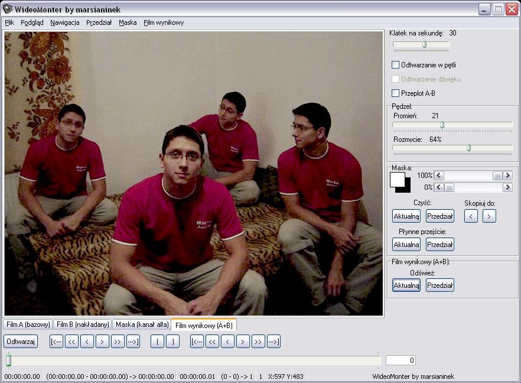The image size is (521, 383).
Task: Enable 'Odtwarzanie w pętli' checkbox
Action: (x=396, y=65)
